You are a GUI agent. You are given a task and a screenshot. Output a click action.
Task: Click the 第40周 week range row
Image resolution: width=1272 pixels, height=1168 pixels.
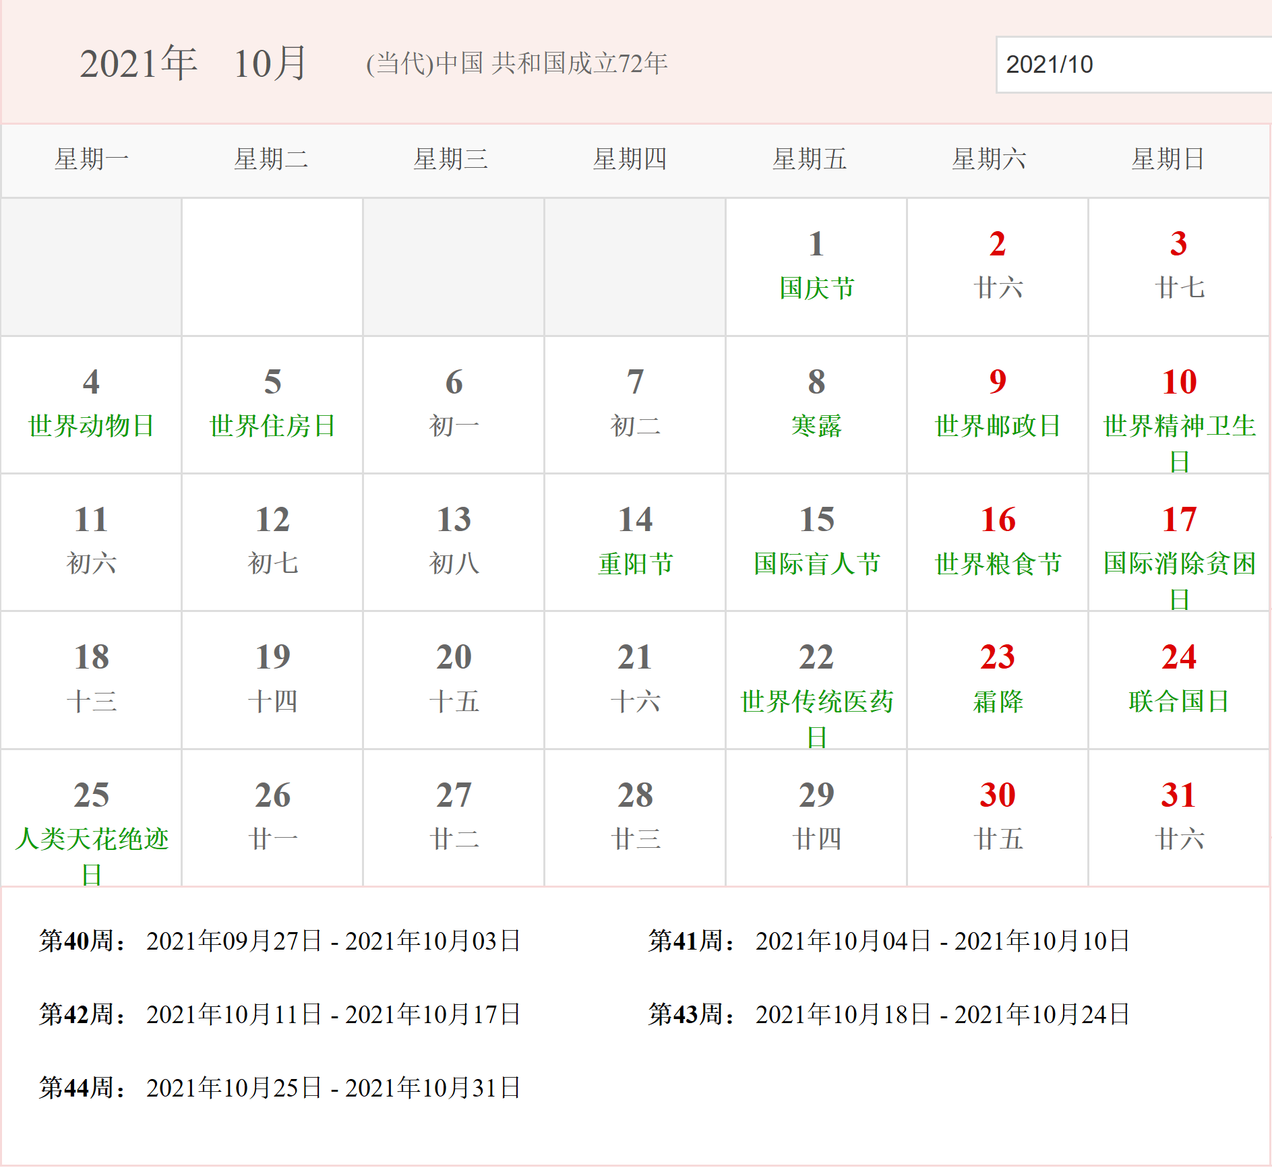coord(280,941)
